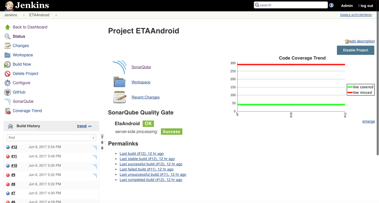Click the green OK quality gate badge

[148, 123]
